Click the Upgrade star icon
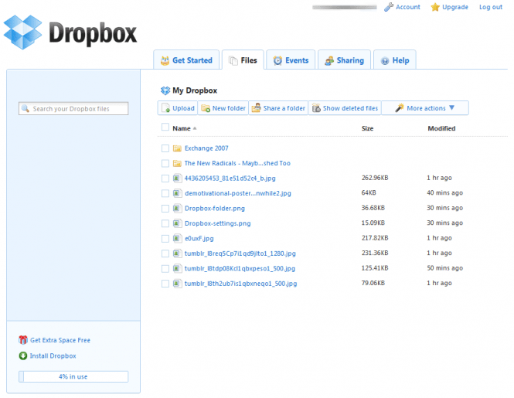Image resolution: width=514 pixels, height=398 pixels. (435, 7)
